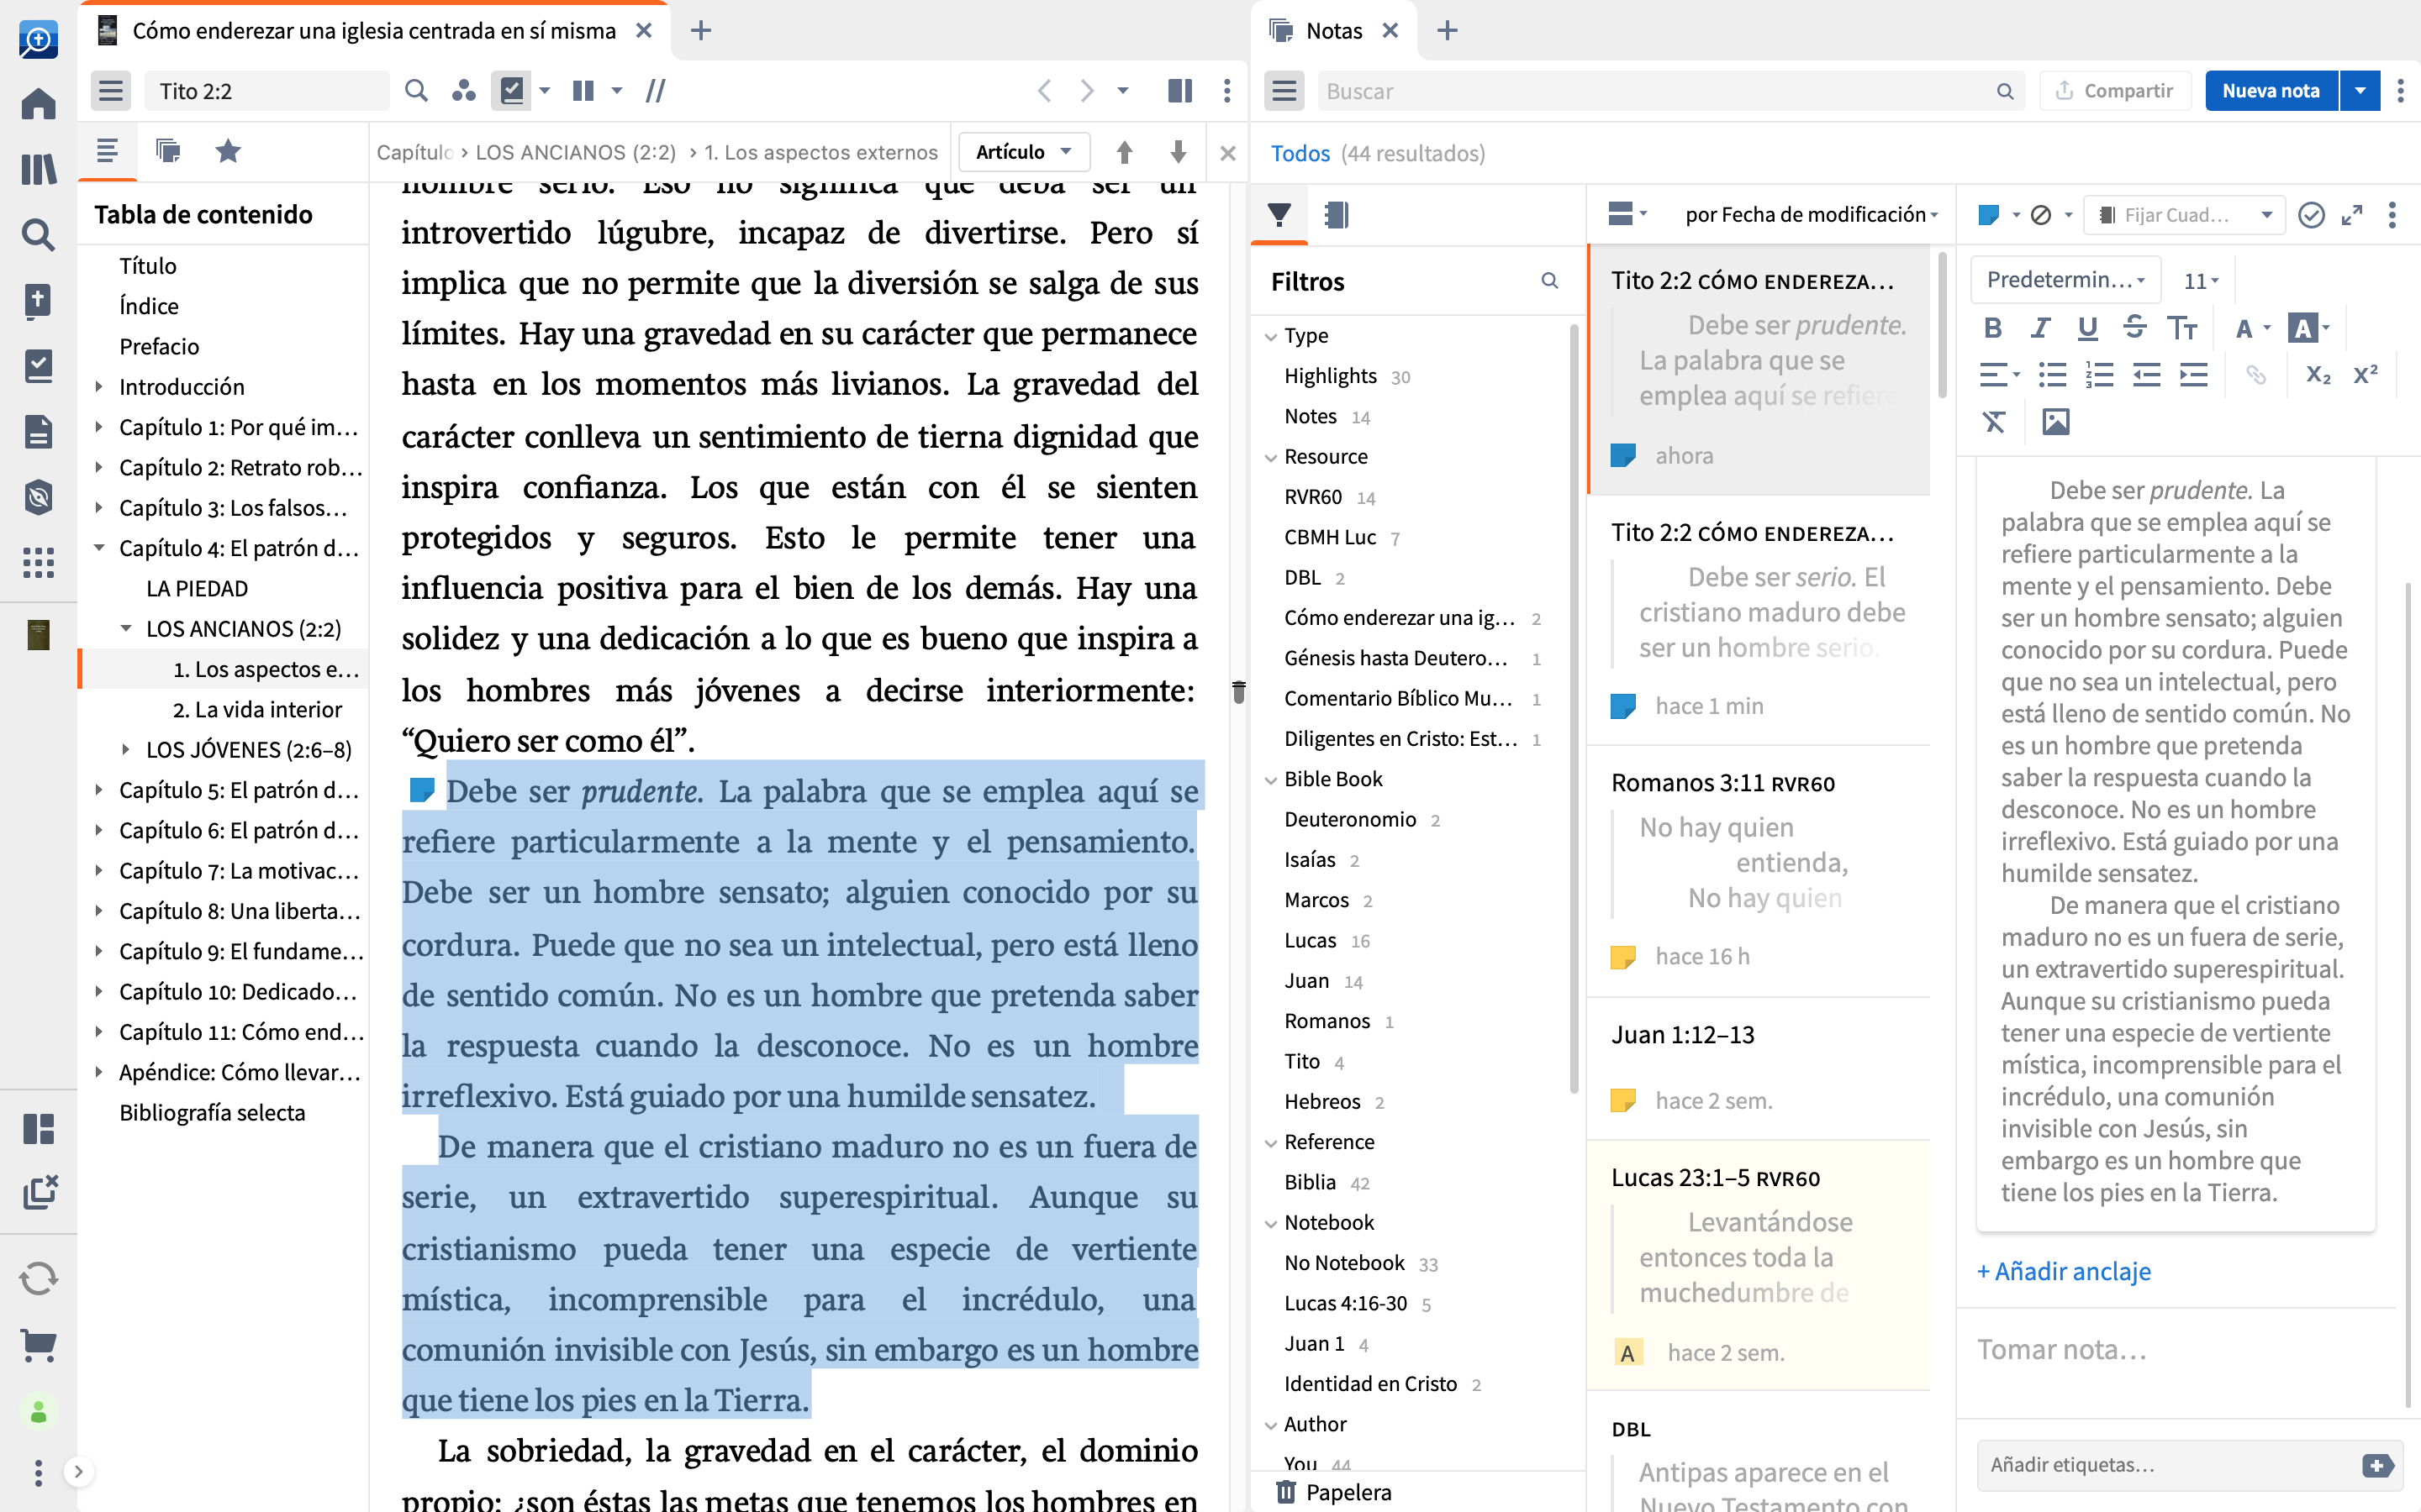Click the search icon in book toolbar

416,91
